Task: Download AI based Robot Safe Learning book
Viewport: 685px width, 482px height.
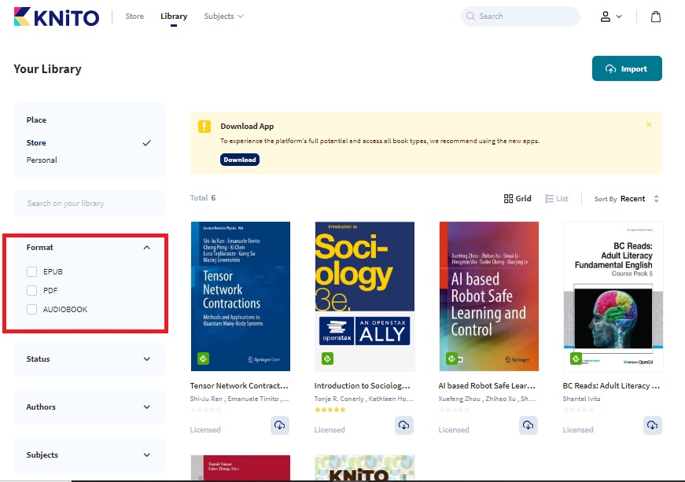Action: click(x=528, y=425)
